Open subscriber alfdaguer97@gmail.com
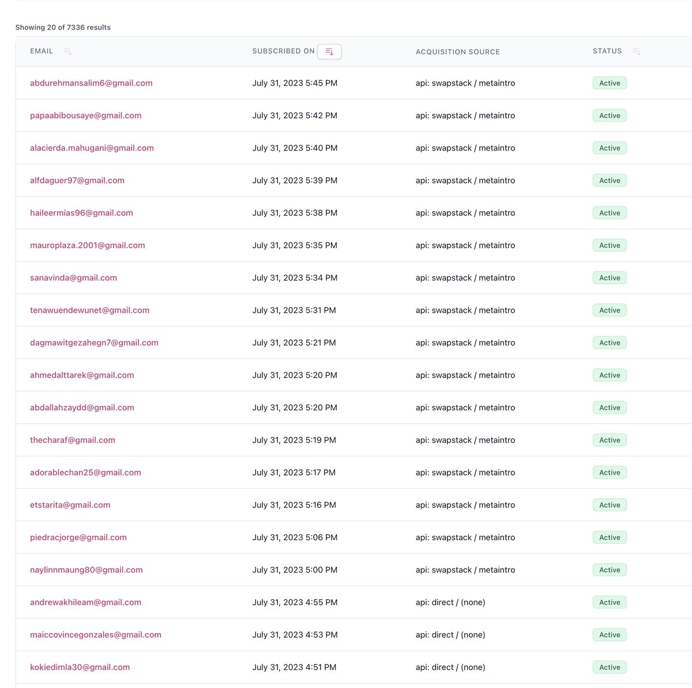692x688 pixels. [x=77, y=181]
